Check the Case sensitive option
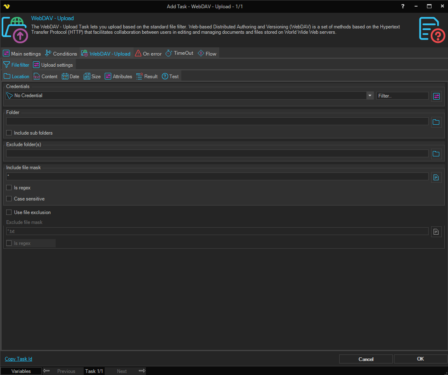This screenshot has width=448, height=375. click(x=9, y=199)
